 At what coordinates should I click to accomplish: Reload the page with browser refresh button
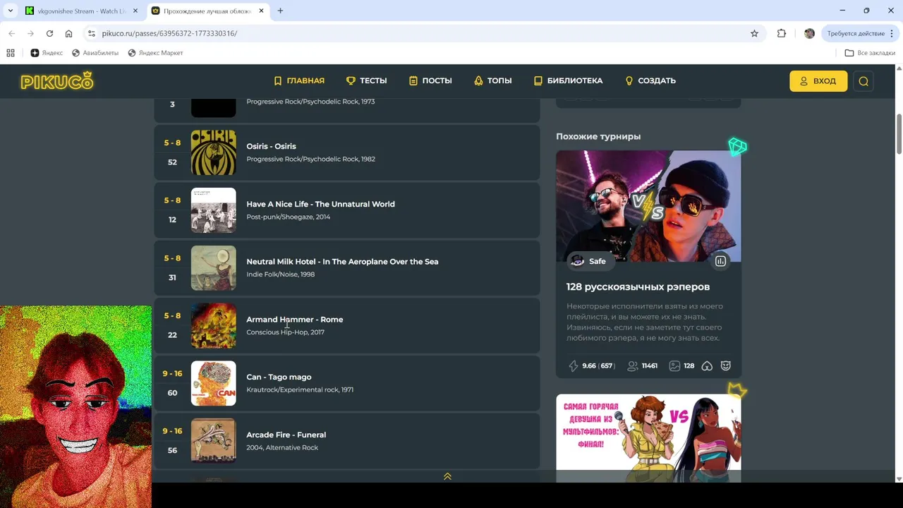49,33
